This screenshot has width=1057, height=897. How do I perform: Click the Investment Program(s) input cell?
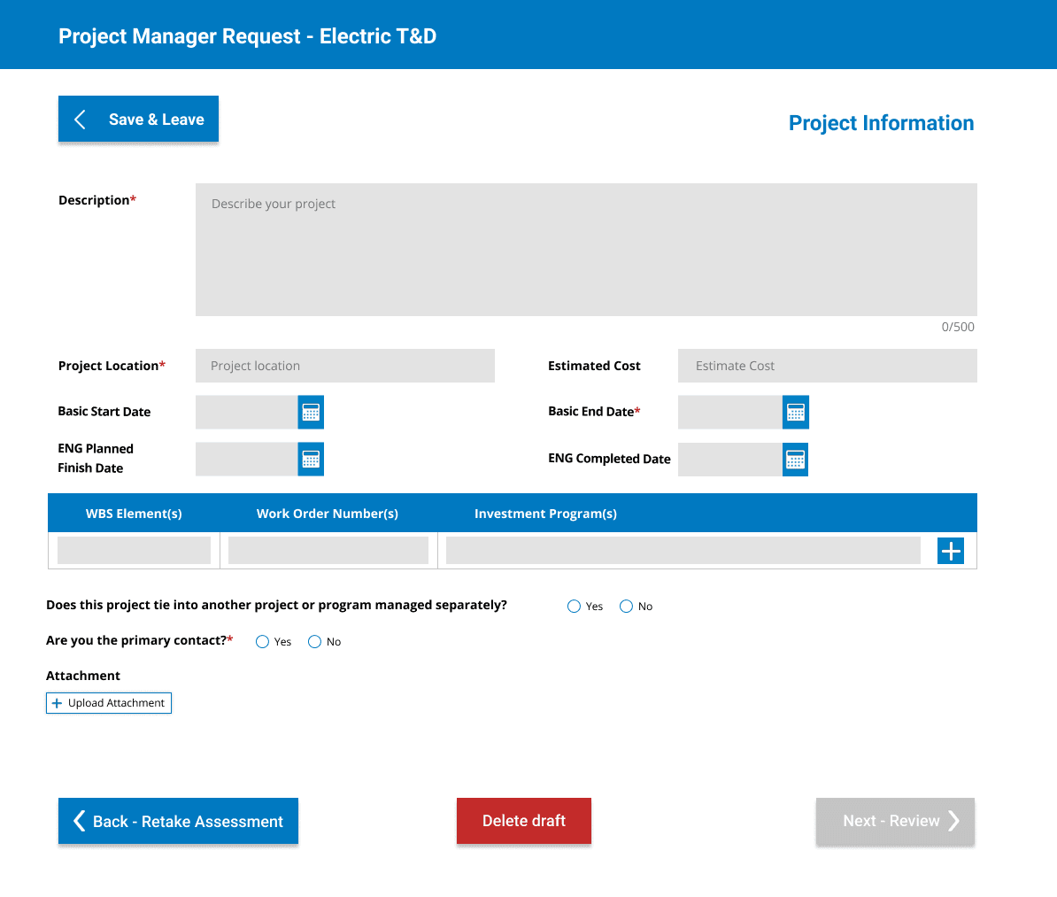click(x=683, y=551)
